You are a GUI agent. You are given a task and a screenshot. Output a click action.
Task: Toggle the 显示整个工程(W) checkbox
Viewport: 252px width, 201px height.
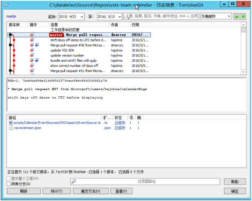click(8, 178)
